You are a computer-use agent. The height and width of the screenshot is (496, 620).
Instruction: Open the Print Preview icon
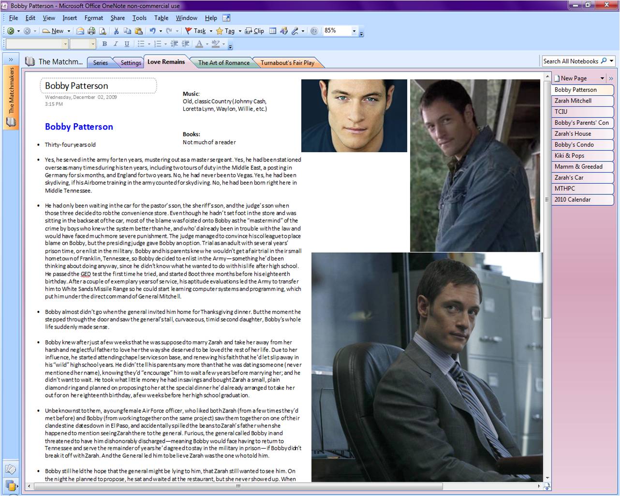tap(103, 31)
